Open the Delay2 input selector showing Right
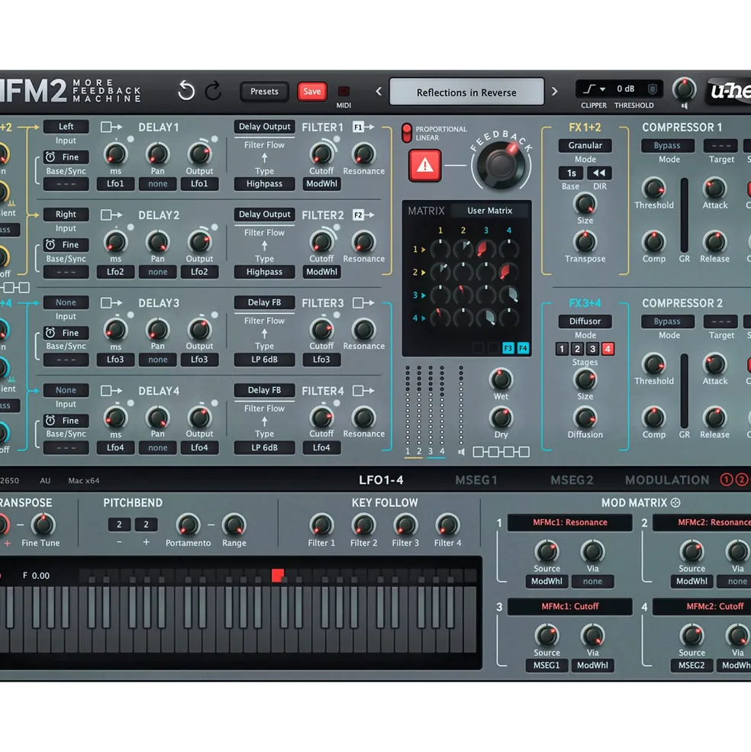This screenshot has height=752, width=751. coord(66,215)
